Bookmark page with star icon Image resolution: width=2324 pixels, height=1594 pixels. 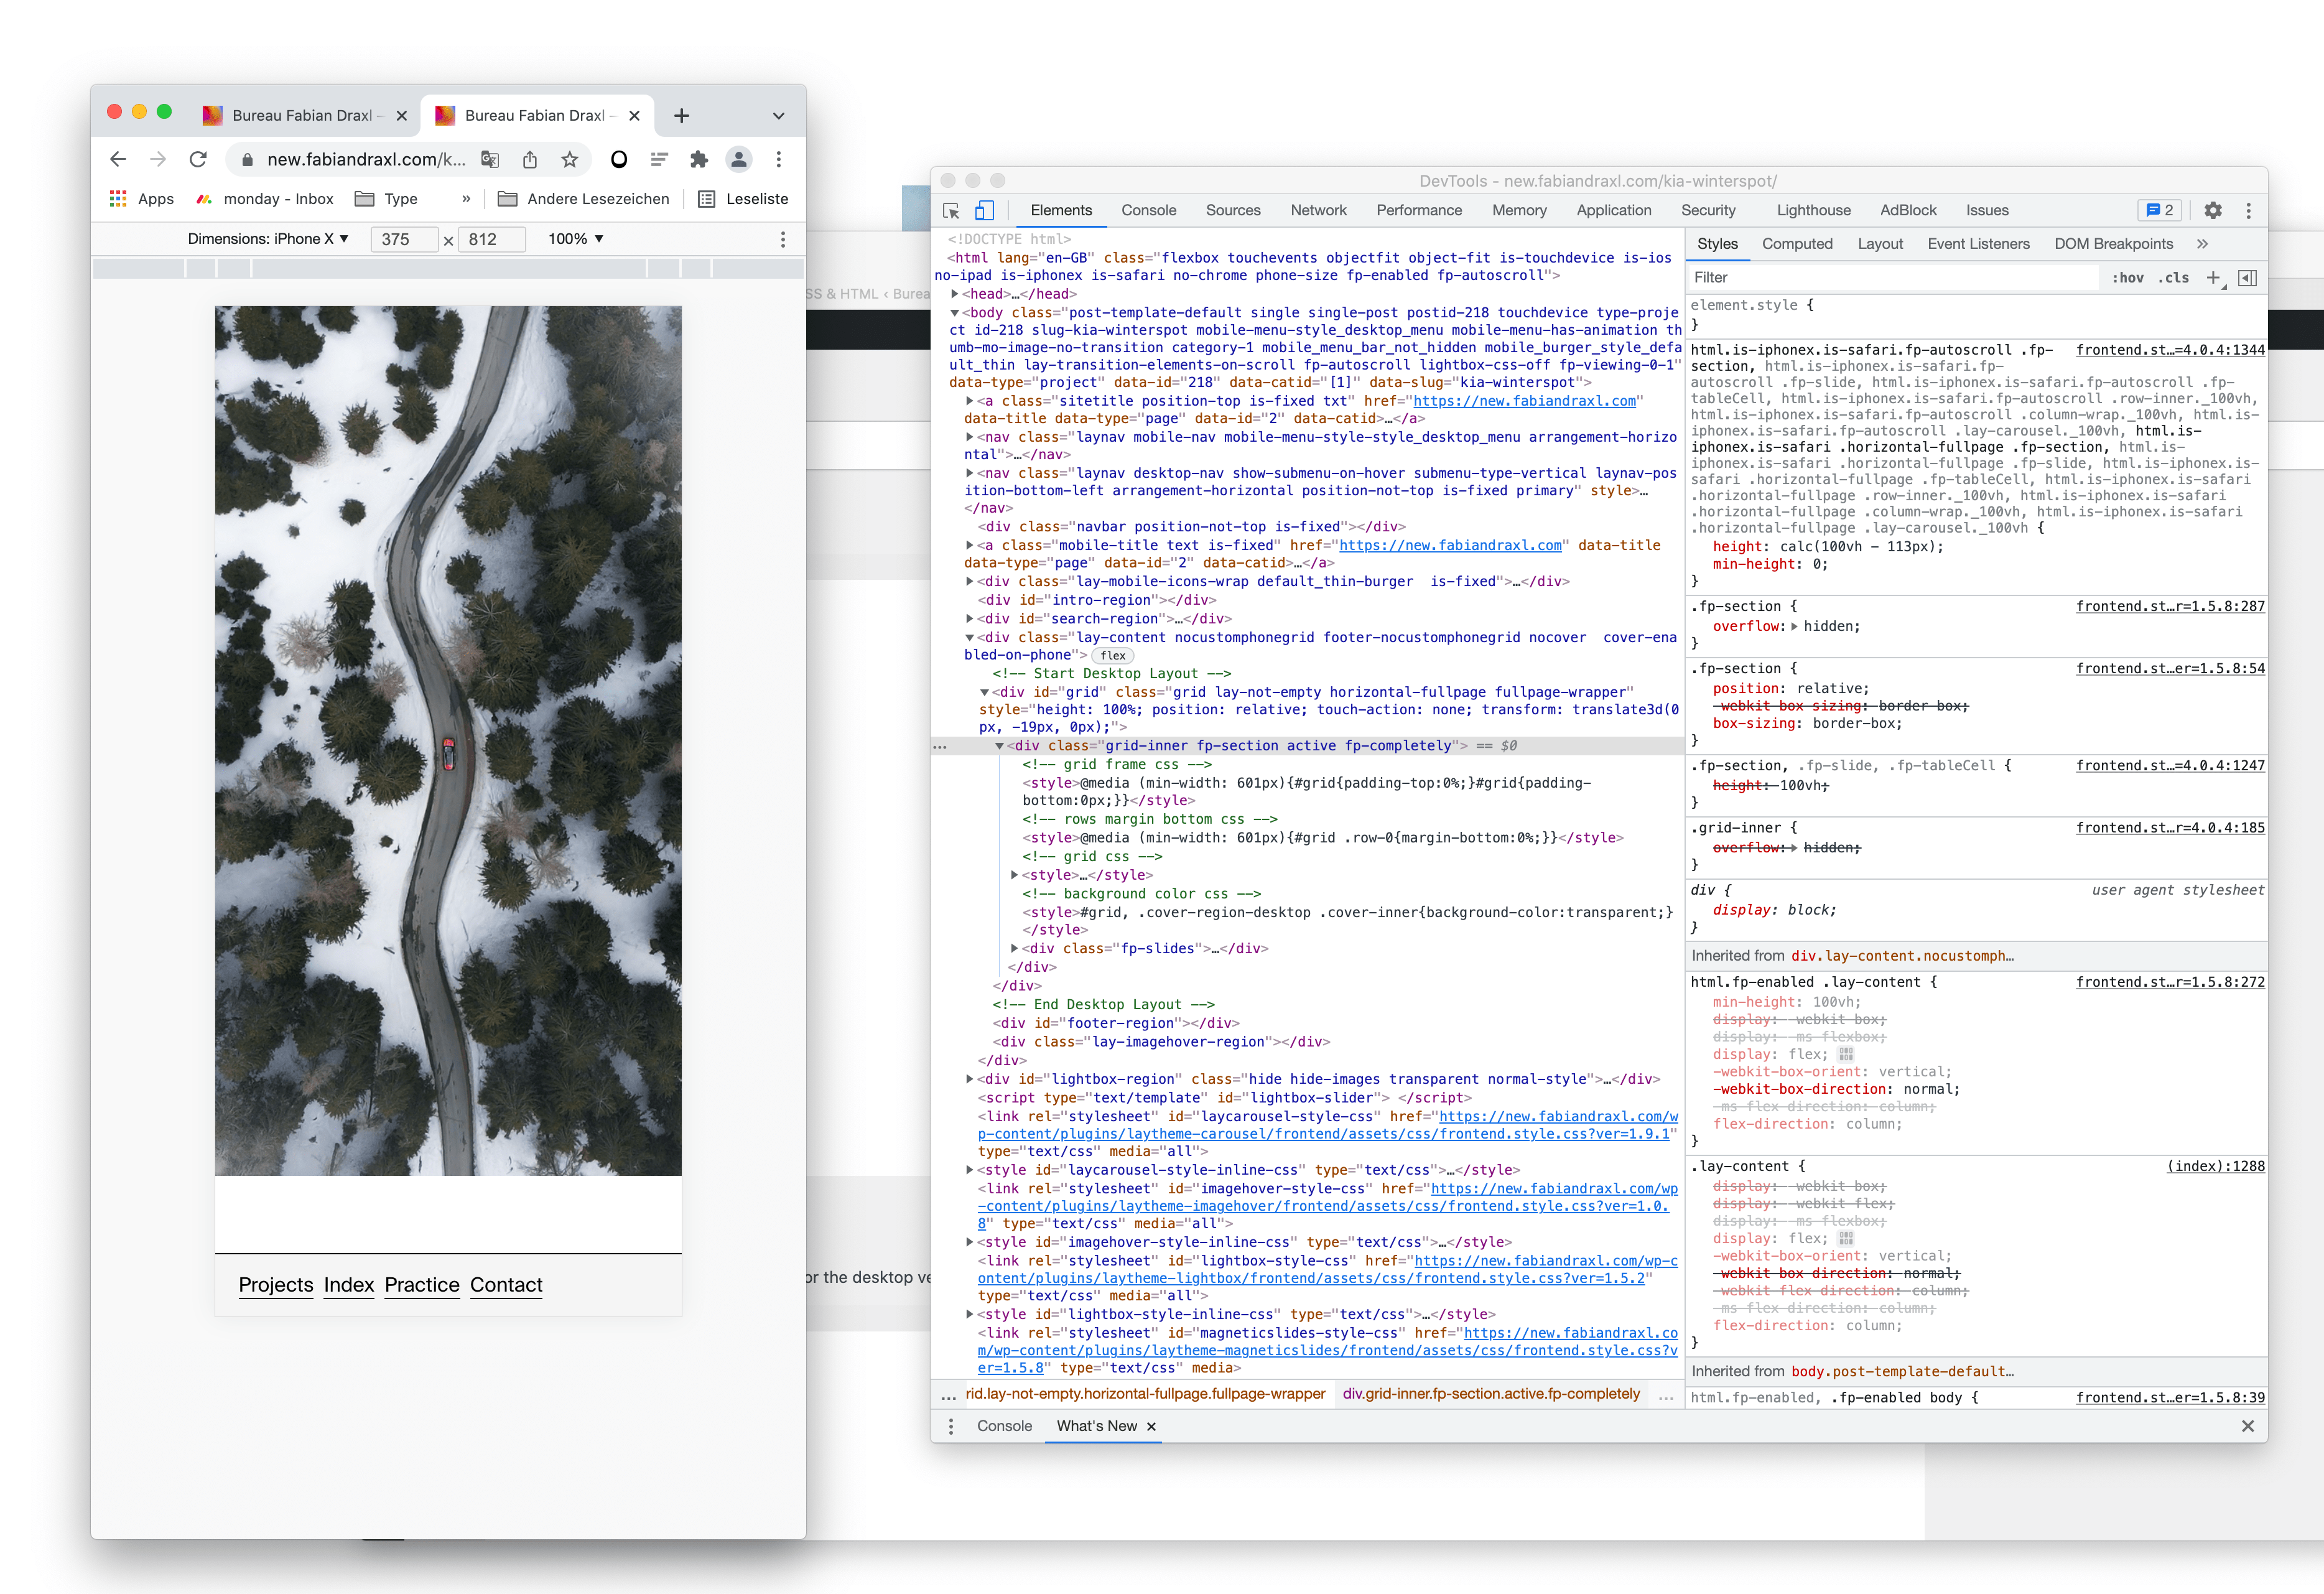tap(569, 159)
